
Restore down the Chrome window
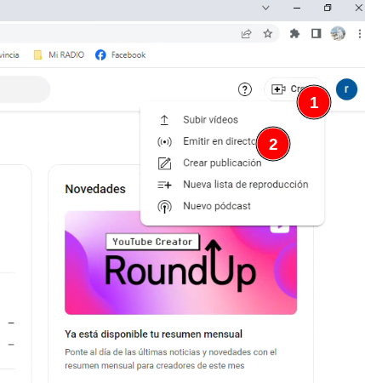tap(328, 8)
